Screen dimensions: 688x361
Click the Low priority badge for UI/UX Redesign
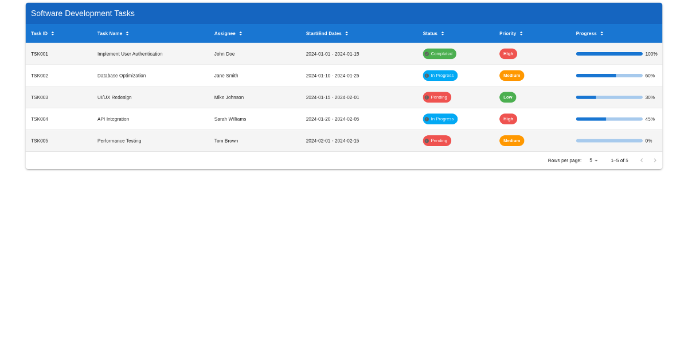(507, 97)
